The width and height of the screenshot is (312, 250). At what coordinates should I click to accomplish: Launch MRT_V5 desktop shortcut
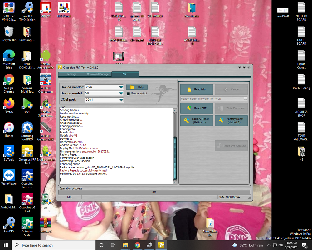46,10
